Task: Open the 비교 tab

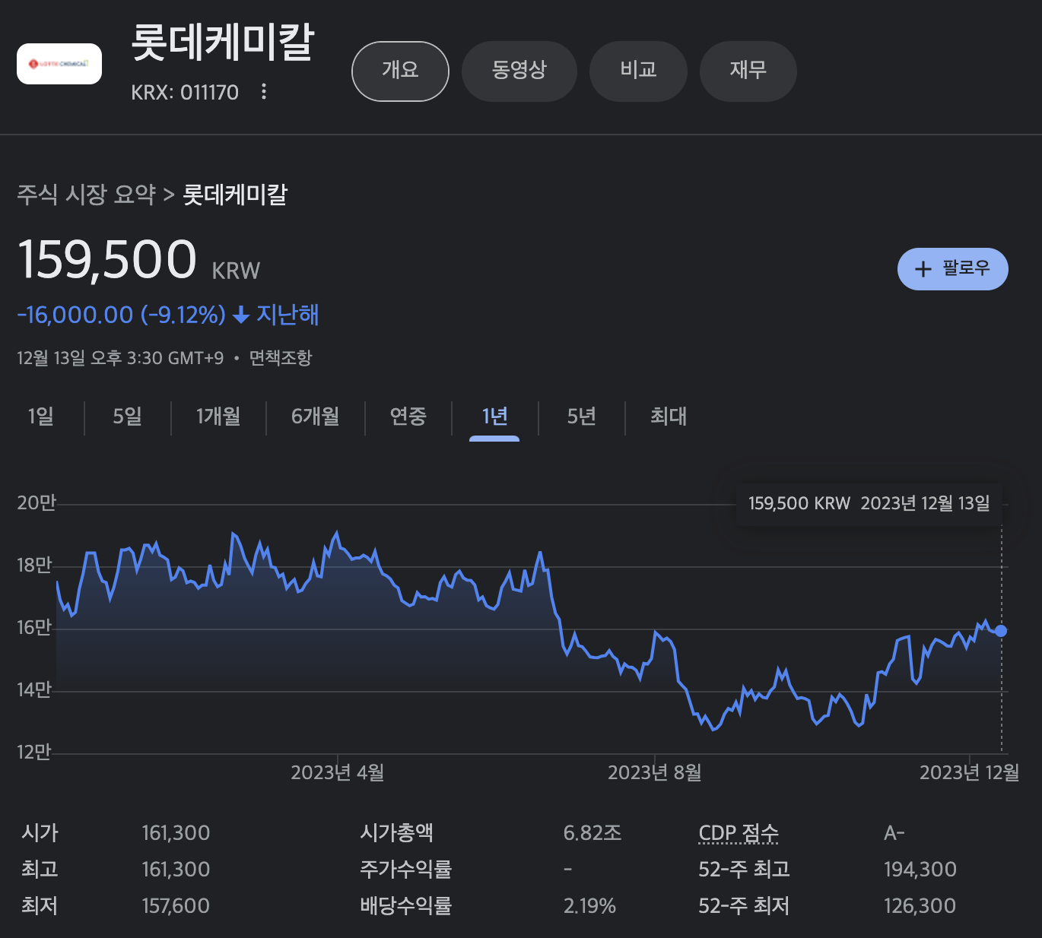Action: pos(638,71)
